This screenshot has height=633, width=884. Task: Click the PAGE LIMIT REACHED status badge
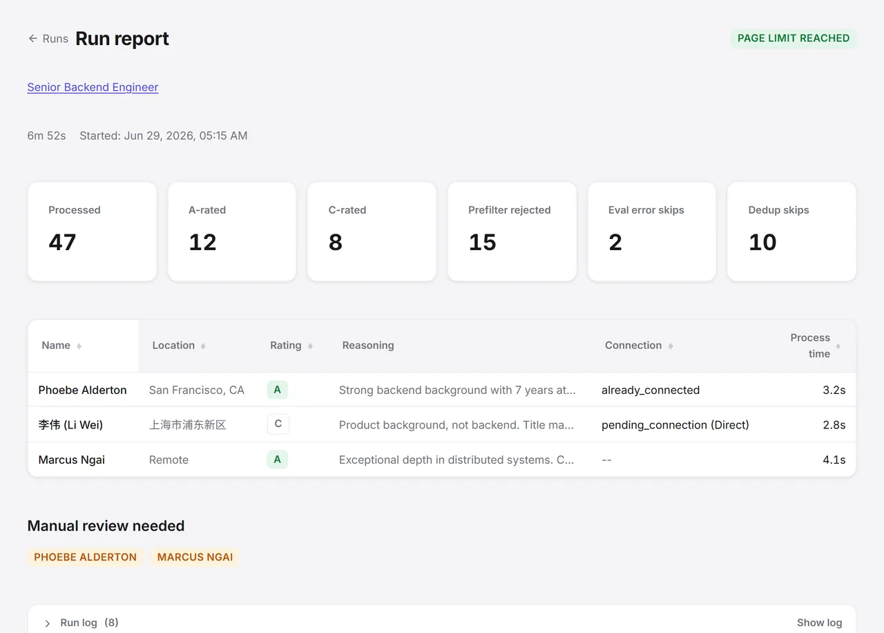pyautogui.click(x=794, y=38)
